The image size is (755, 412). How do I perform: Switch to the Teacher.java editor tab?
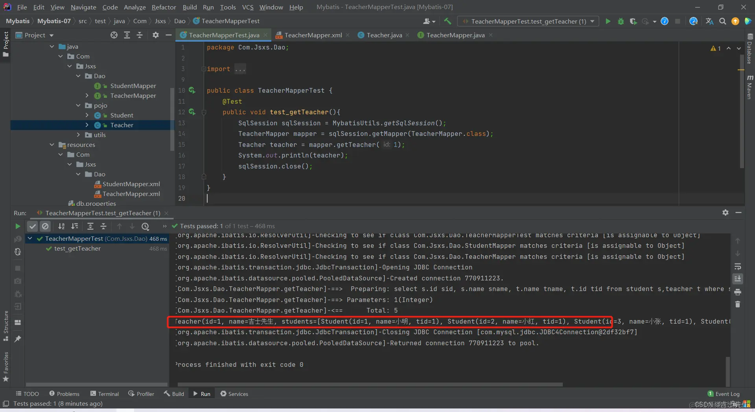[x=383, y=35]
